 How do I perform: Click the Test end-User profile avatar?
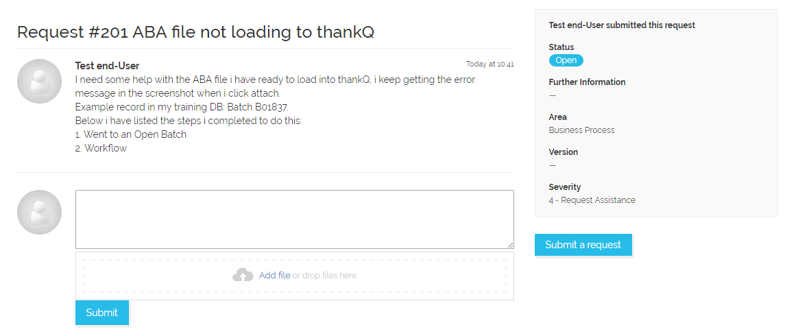point(39,81)
